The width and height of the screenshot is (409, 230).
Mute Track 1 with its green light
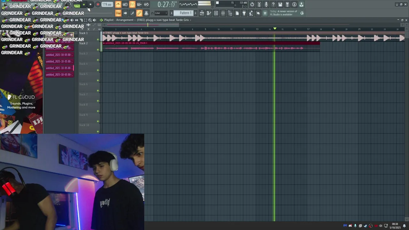(98, 40)
